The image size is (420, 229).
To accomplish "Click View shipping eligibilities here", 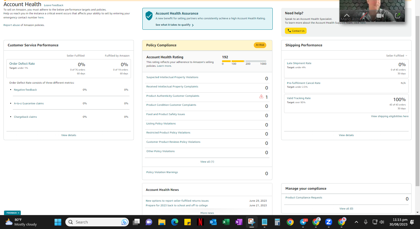I will click(x=390, y=116).
